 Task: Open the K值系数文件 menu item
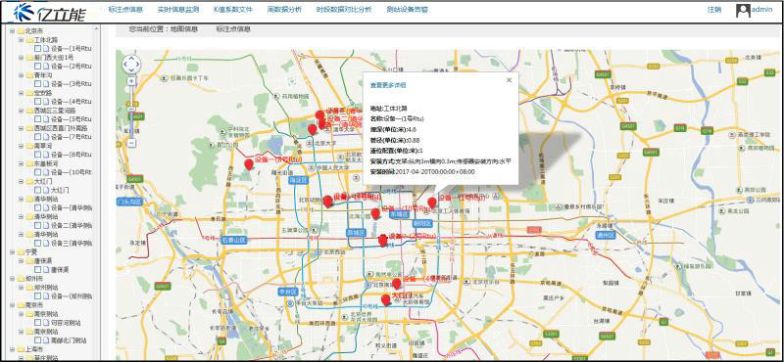coord(232,10)
